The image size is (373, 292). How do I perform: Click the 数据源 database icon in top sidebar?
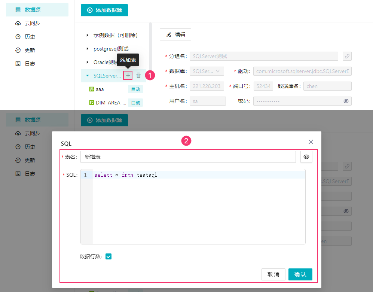click(x=18, y=10)
